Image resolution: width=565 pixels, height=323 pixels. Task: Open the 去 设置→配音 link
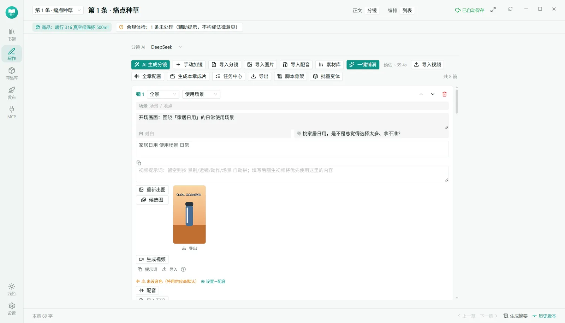[213, 282]
